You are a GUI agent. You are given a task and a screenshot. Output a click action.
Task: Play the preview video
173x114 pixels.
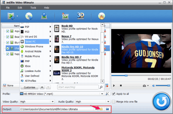click(114, 85)
